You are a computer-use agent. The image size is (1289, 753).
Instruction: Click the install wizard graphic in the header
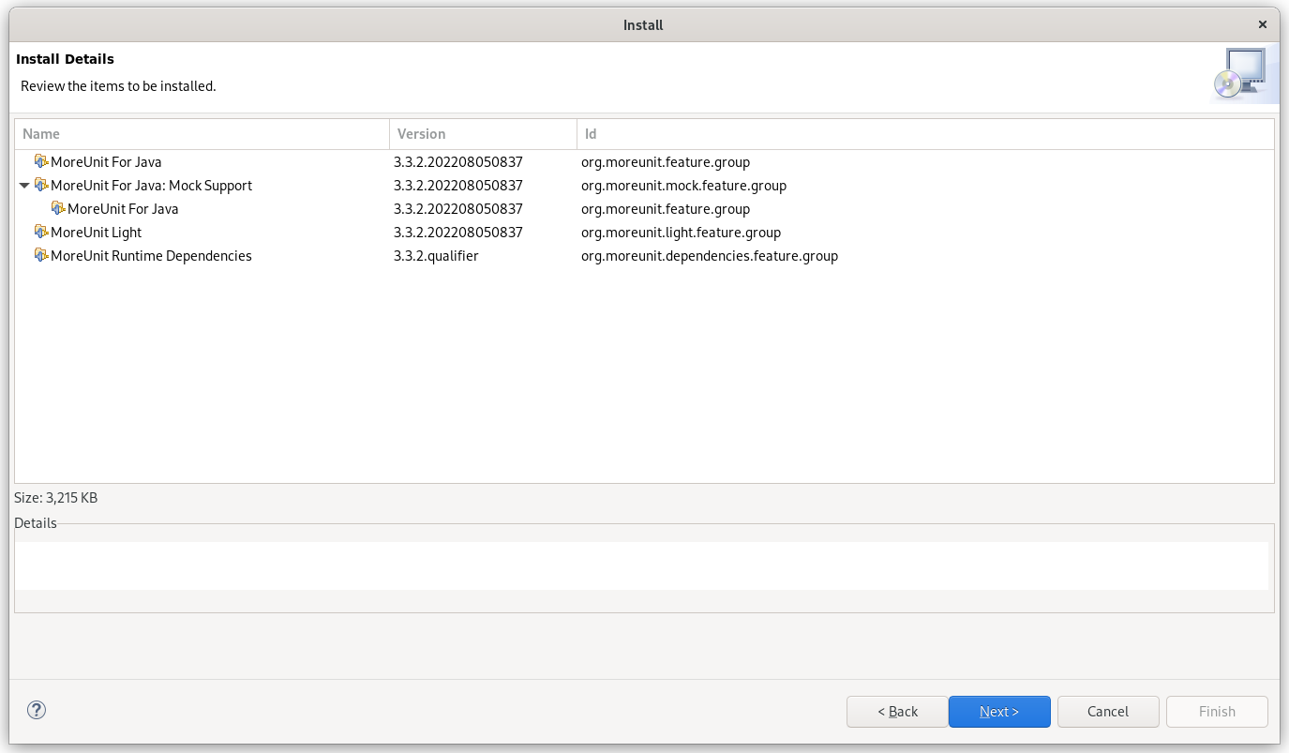pyautogui.click(x=1244, y=72)
